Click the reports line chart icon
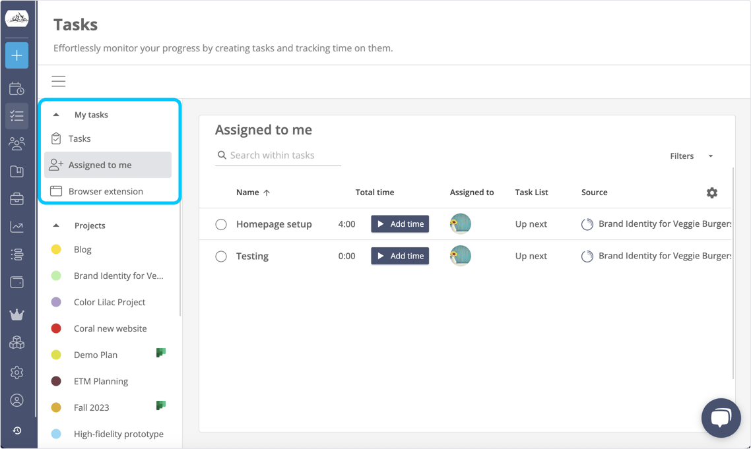The height and width of the screenshot is (449, 751). [16, 226]
